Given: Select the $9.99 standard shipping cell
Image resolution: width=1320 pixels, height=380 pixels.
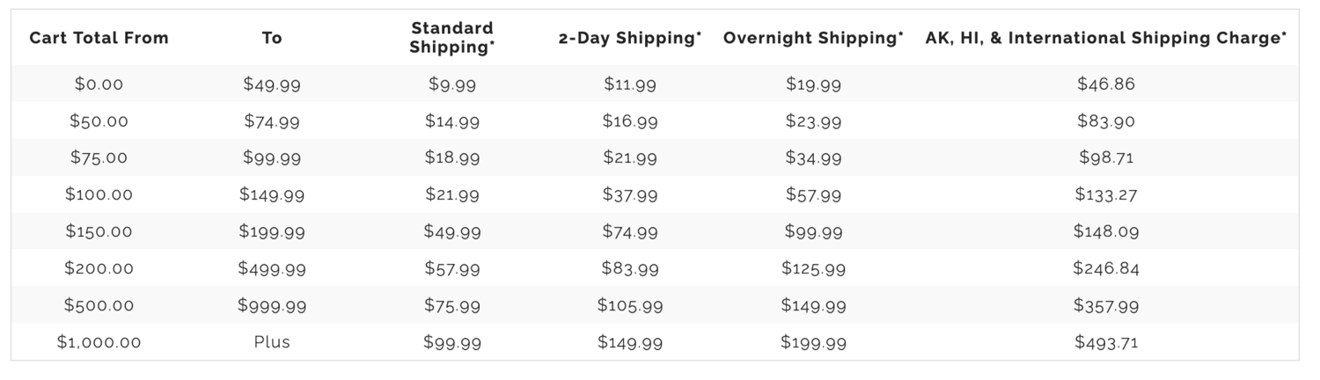Looking at the screenshot, I should (x=452, y=84).
